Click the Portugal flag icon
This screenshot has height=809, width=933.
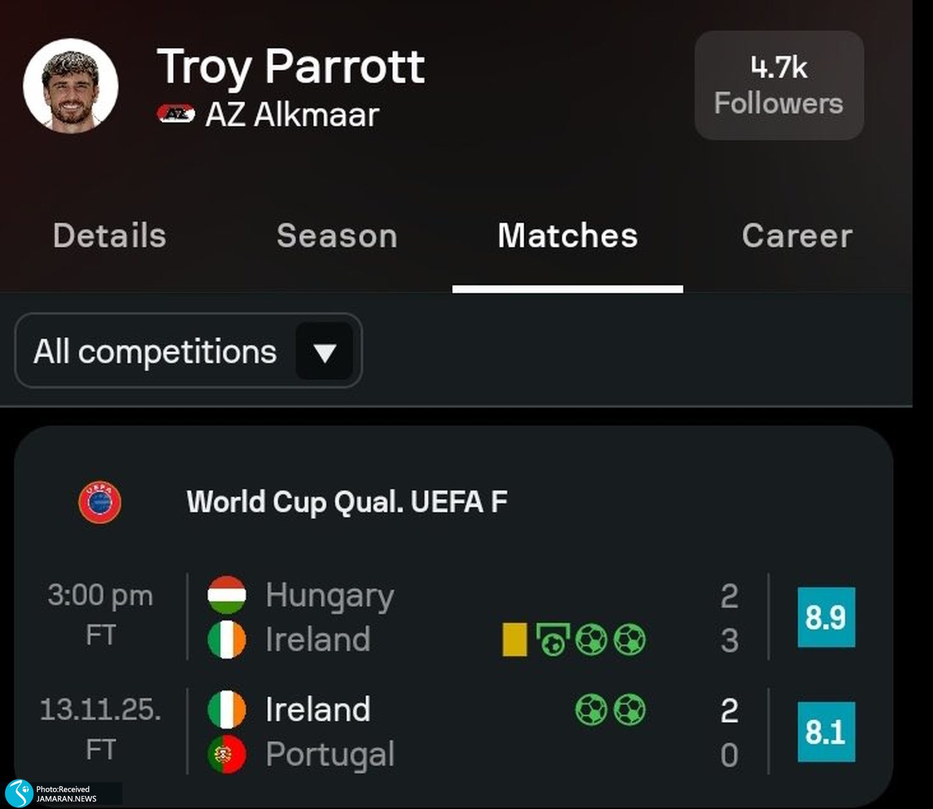point(226,754)
